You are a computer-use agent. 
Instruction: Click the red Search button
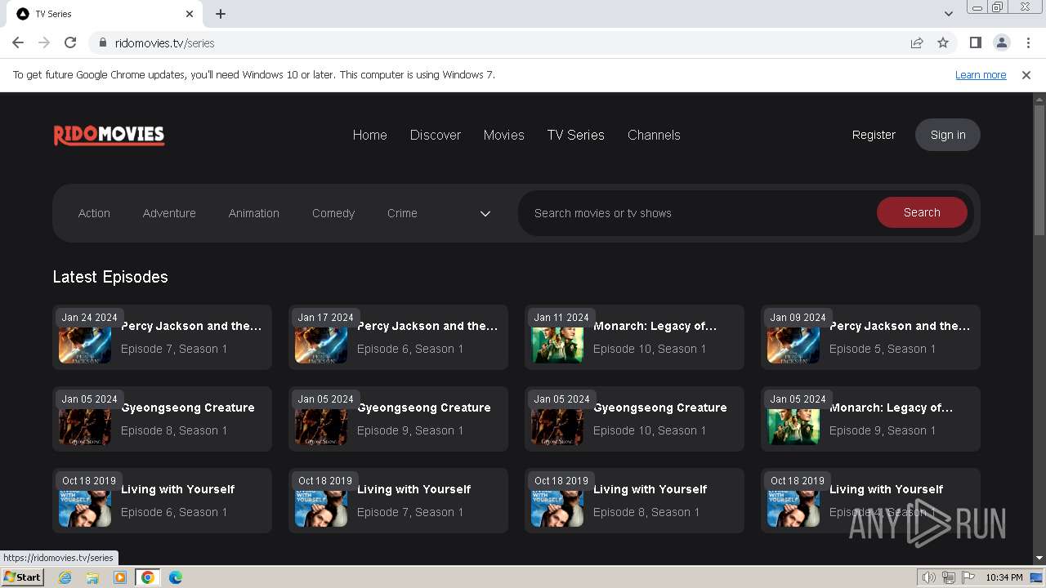point(922,212)
